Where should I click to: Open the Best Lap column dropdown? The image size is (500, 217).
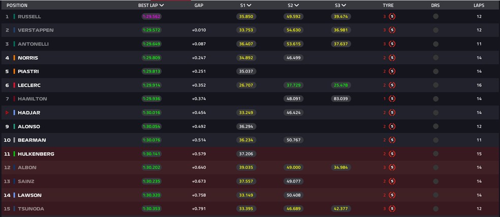click(162, 6)
